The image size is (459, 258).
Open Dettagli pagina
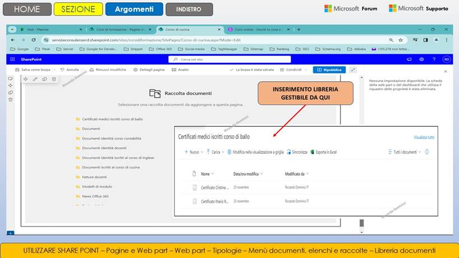149,70
